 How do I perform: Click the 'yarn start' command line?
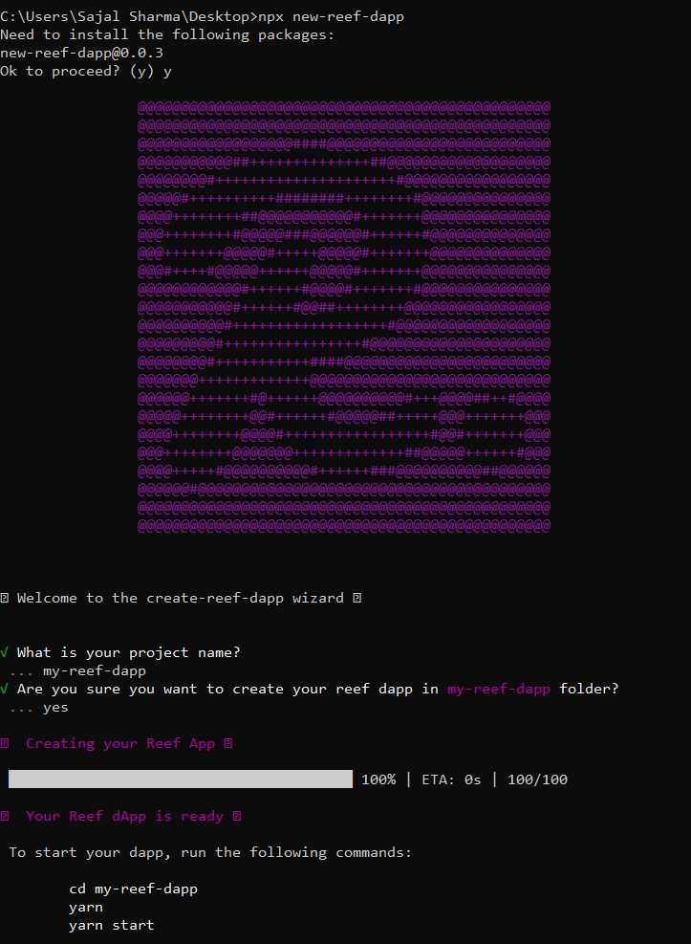point(112,925)
